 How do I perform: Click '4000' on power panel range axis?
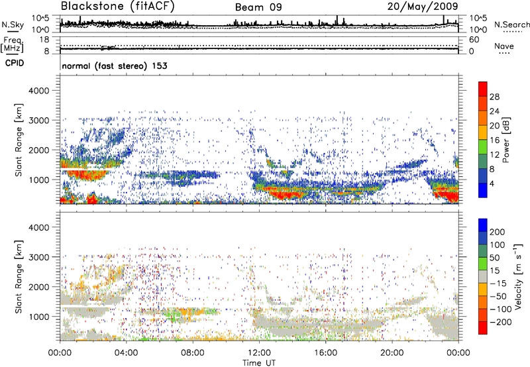coord(38,91)
